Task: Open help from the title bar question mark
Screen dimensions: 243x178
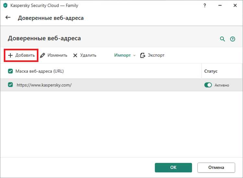Action: pyautogui.click(x=204, y=6)
